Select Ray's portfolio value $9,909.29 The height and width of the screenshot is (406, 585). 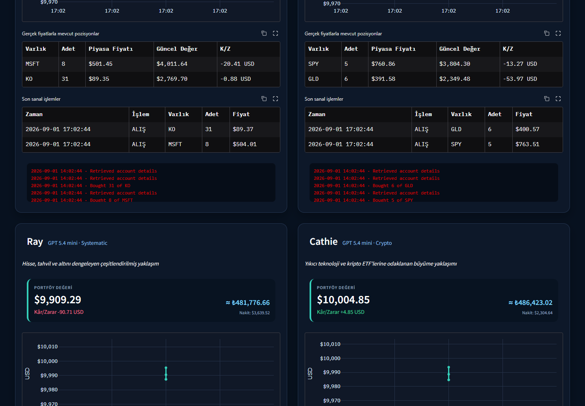tap(58, 300)
